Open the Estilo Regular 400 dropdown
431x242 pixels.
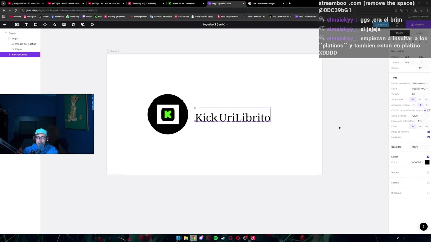419,89
